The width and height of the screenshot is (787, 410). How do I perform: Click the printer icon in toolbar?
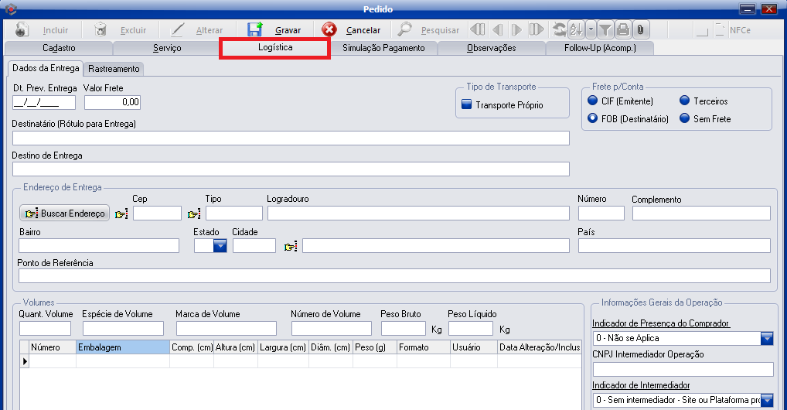(x=622, y=30)
